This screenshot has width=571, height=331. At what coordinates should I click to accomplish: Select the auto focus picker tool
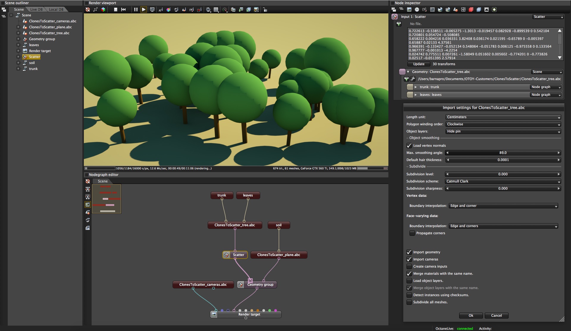point(161,10)
